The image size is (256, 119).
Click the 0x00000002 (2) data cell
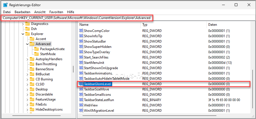point(219,57)
